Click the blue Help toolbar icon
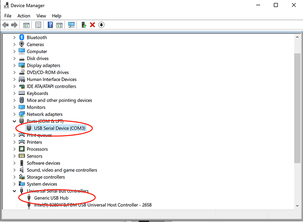The image size is (303, 222). (50, 25)
